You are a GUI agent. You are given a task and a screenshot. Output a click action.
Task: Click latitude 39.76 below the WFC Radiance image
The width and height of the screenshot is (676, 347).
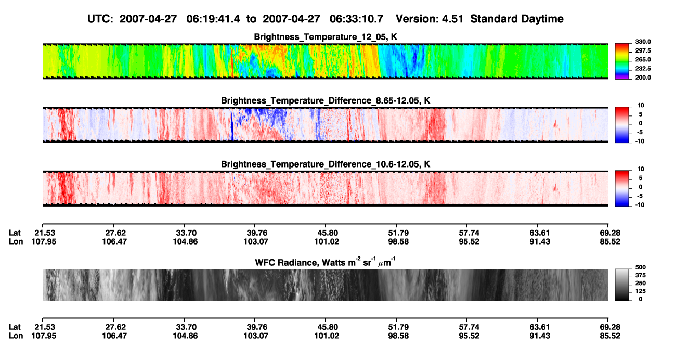pos(254,327)
